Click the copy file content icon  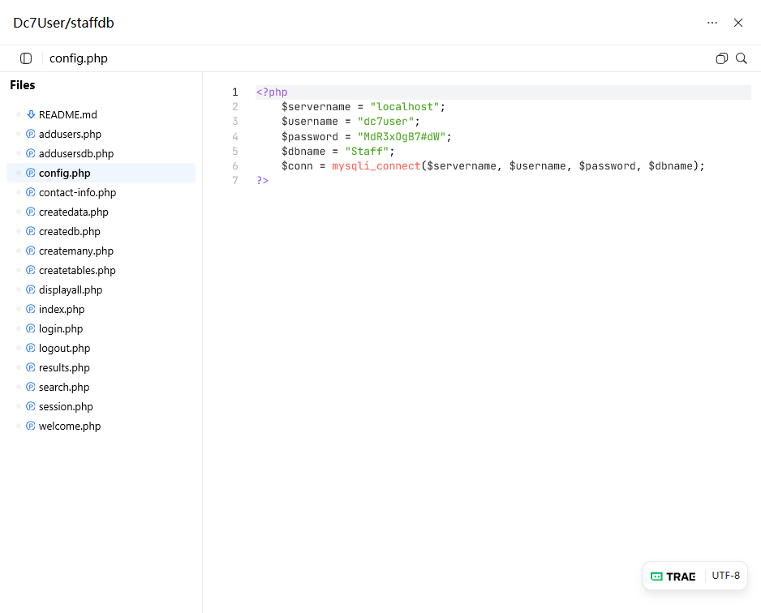[721, 58]
